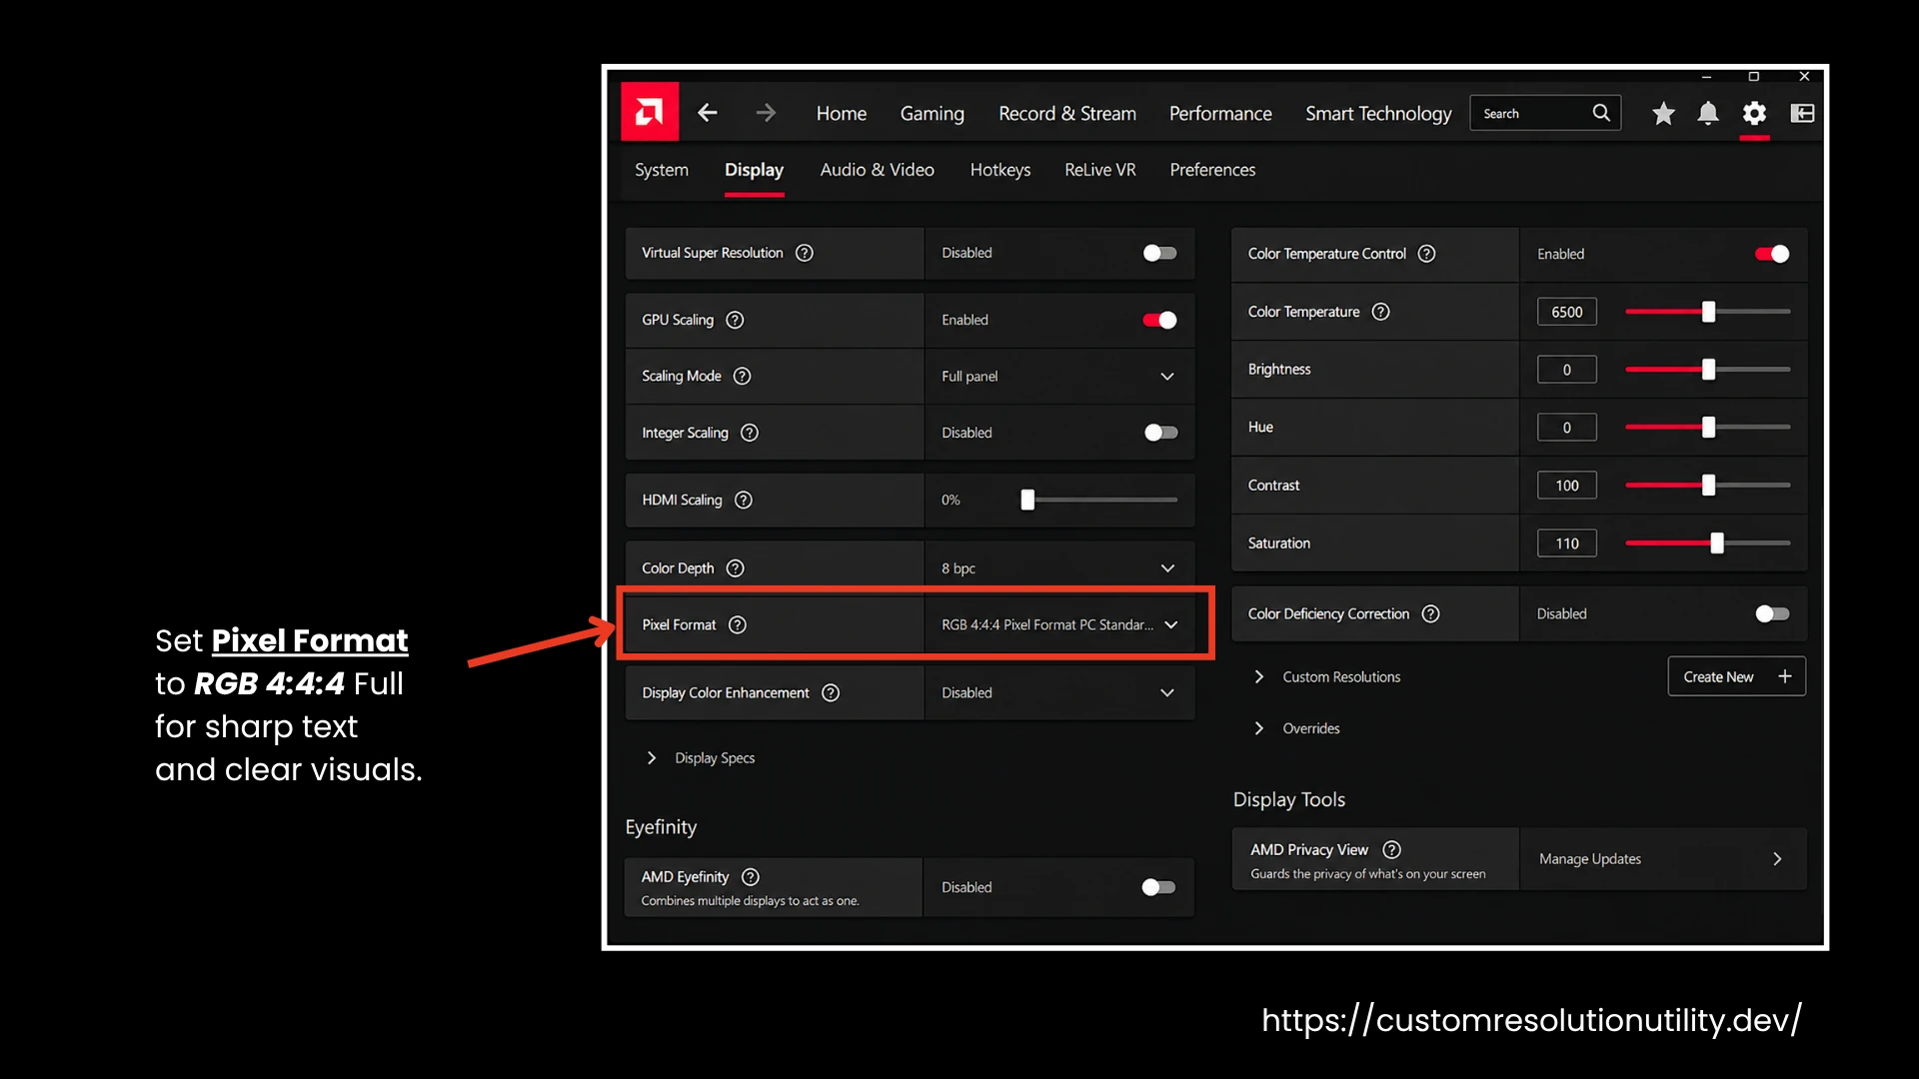Turn off Color Temperature Control toggle
Viewport: 1919px width, 1079px height.
(1772, 254)
